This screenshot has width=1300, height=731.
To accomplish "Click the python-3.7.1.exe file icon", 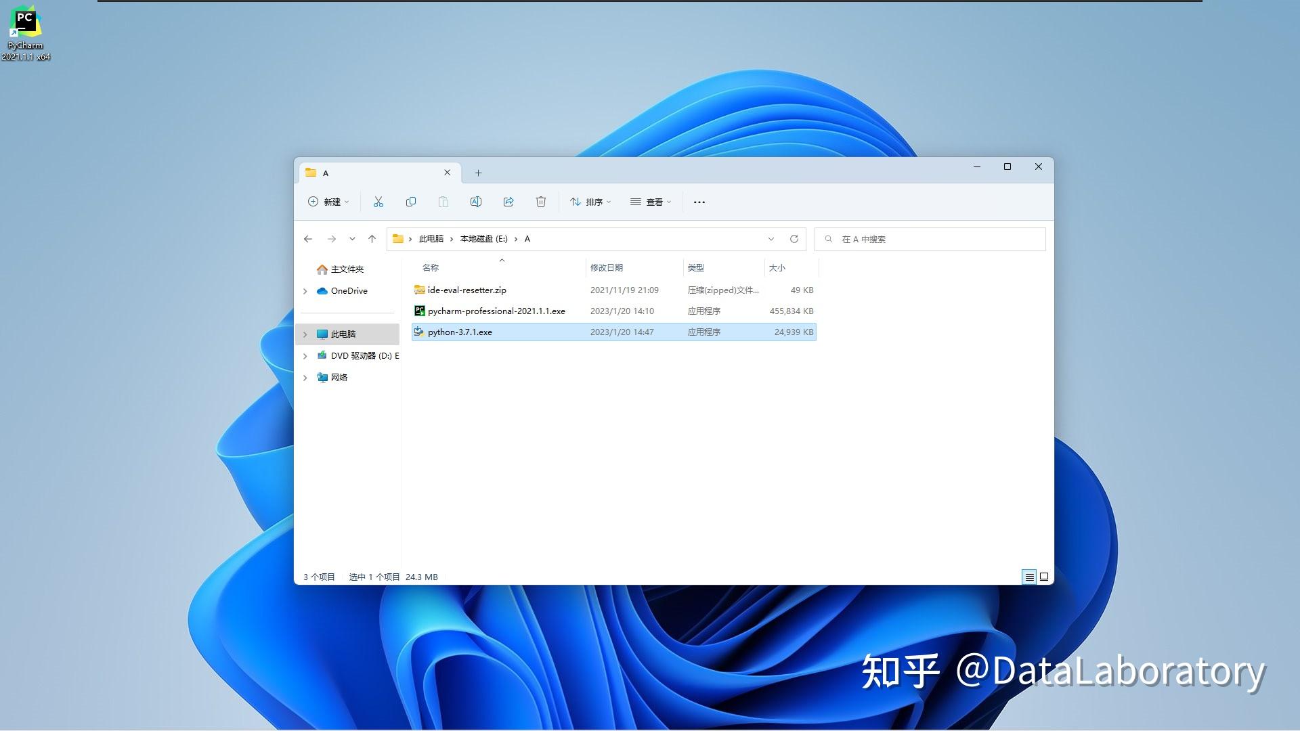I will coord(419,332).
